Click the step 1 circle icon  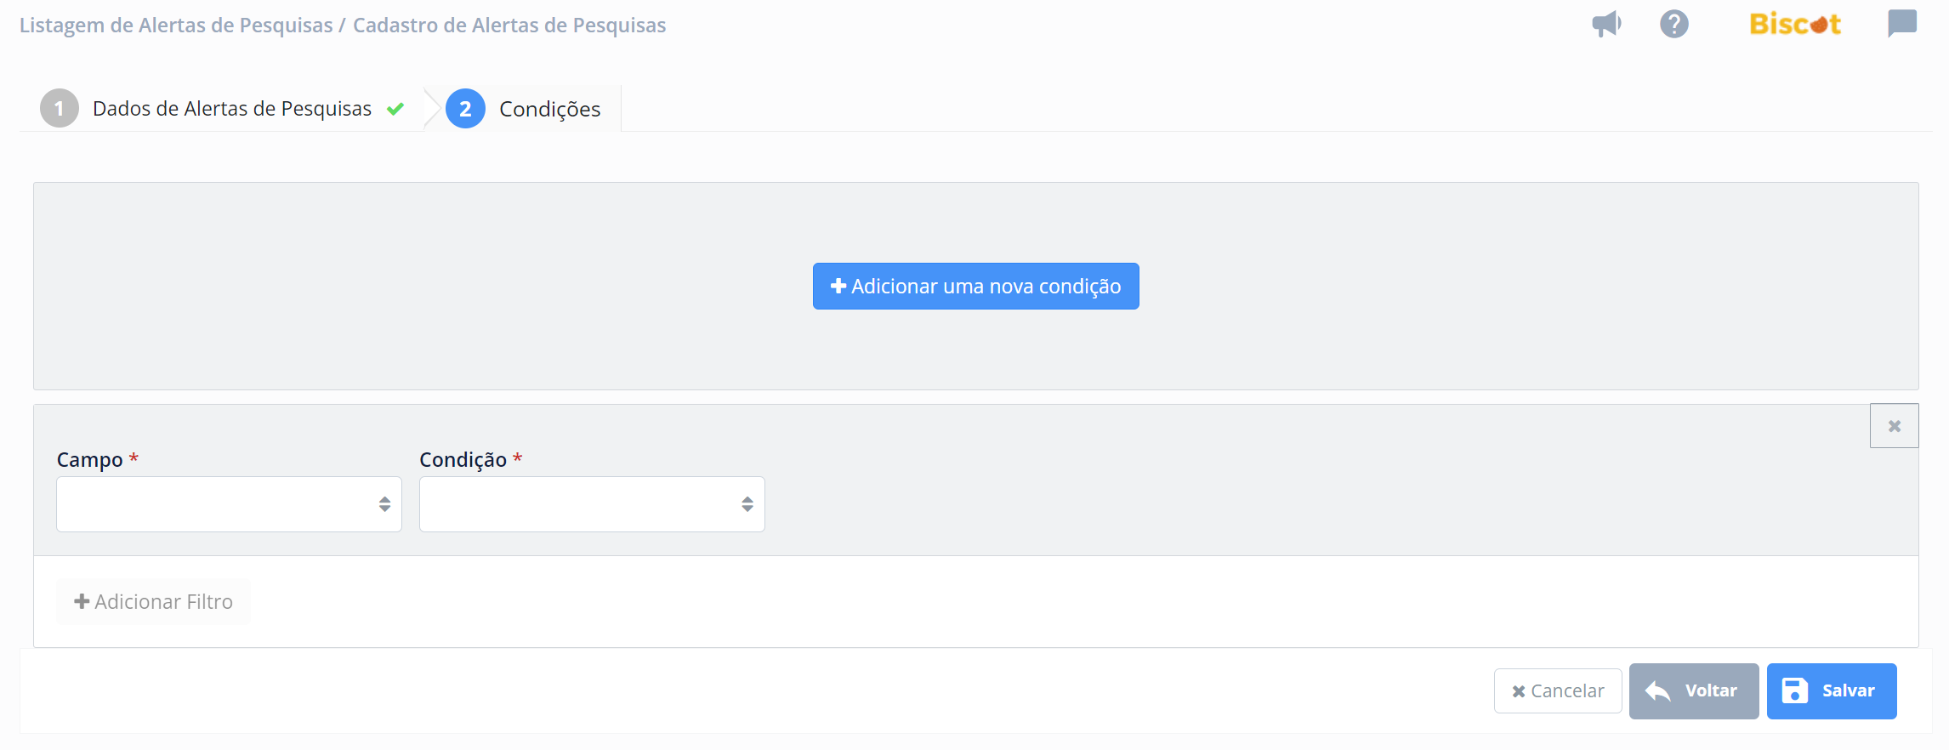pyautogui.click(x=60, y=109)
